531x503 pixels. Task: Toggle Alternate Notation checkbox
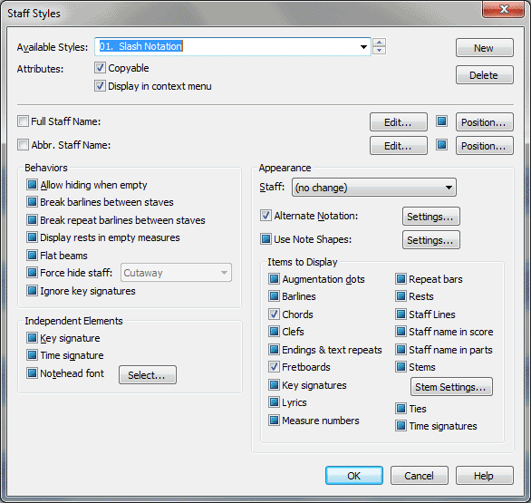coord(265,216)
